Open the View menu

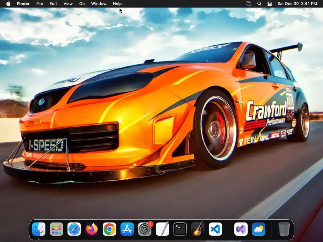[68, 3]
